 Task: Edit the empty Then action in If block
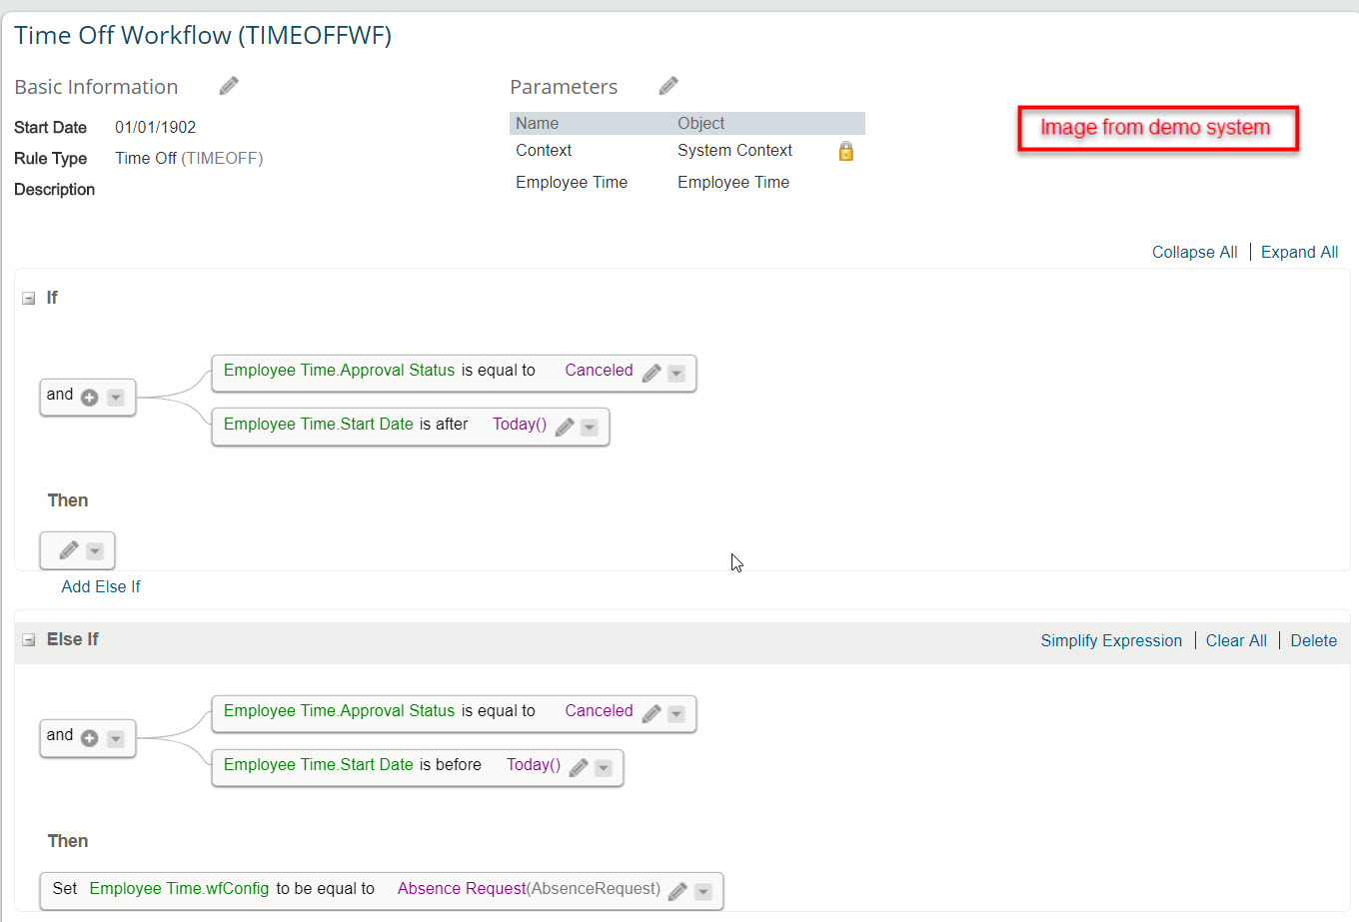tap(69, 550)
